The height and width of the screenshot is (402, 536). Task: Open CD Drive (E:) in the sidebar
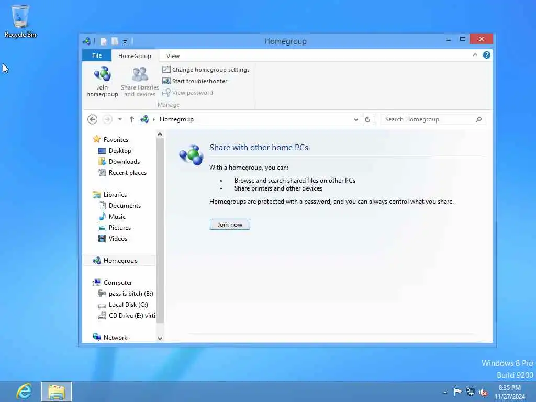[x=132, y=316]
